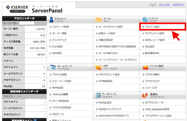Click the MySQL count 25
This screenshot has width=187, height=121.
click(43, 86)
